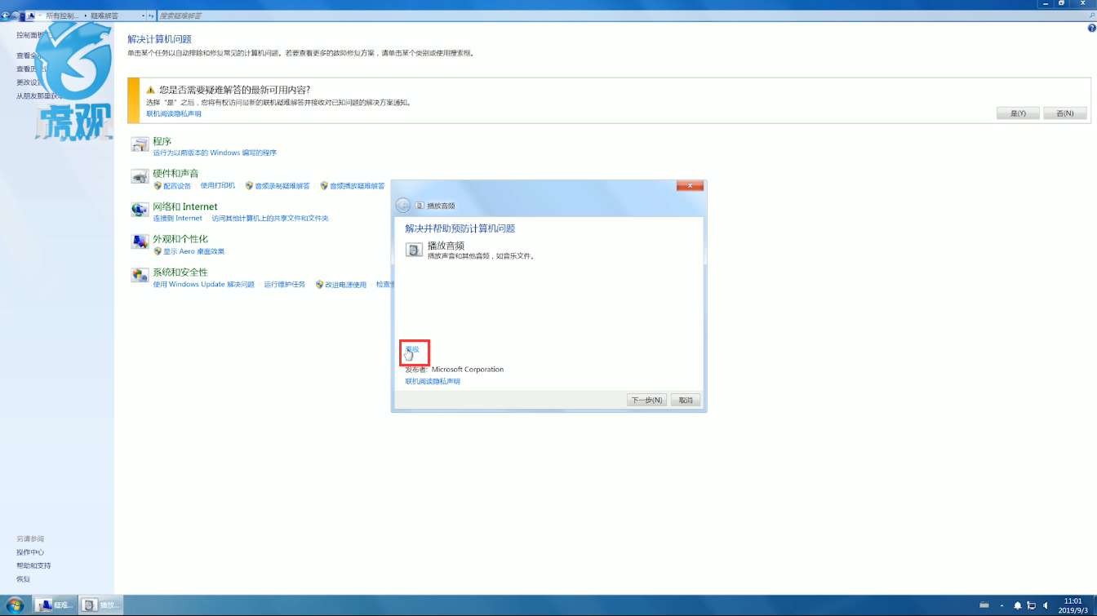Click 使用 Windows Update 解决问题 link
The image size is (1097, 616).
pos(203,284)
